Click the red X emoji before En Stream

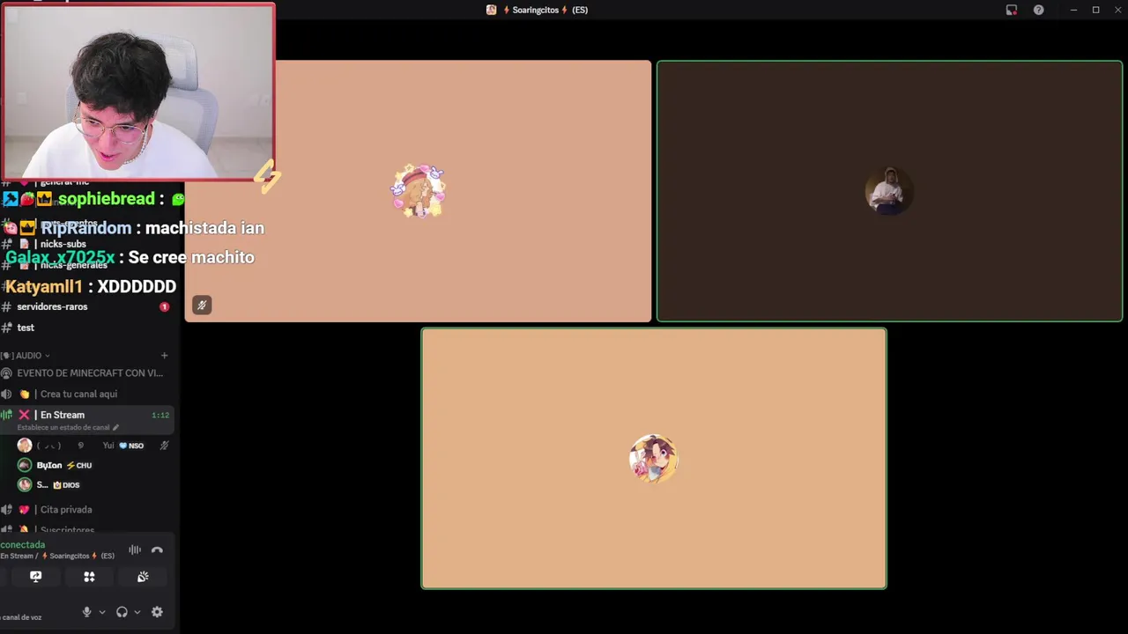(x=25, y=415)
